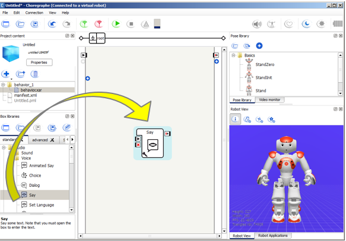The height and width of the screenshot is (241, 346).
Task: Show previous box library tabs with left arrow
Action: [68, 139]
